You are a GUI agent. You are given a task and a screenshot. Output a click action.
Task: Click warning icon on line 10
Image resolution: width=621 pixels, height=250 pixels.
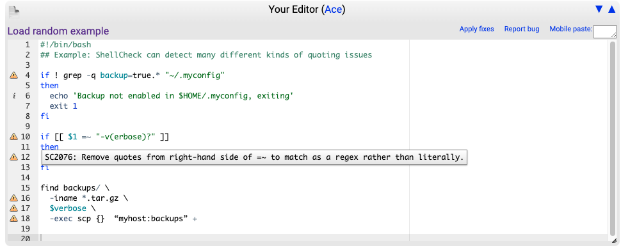[14, 137]
